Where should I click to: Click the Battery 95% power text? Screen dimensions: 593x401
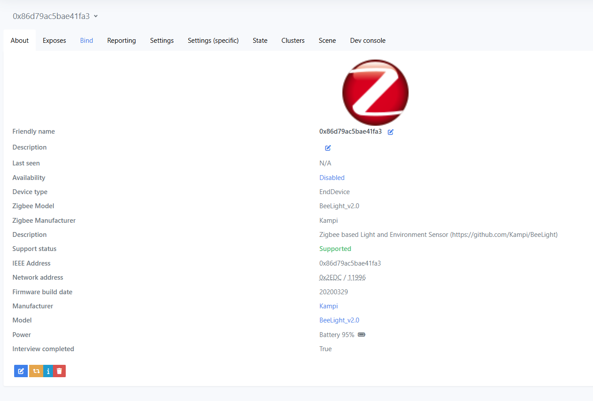tap(337, 335)
